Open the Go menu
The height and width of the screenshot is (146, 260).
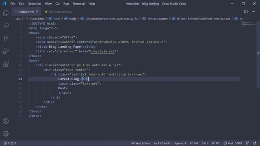point(57,4)
